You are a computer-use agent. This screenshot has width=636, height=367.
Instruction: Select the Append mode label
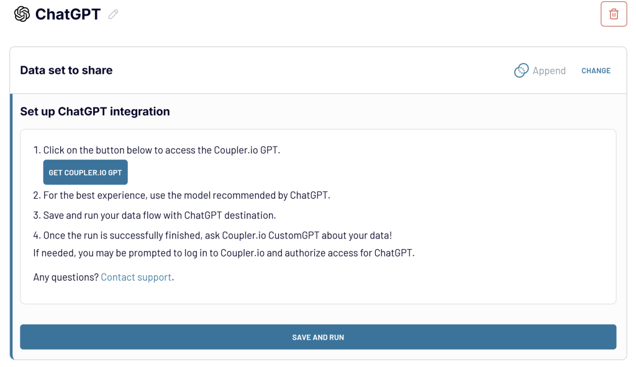[549, 71]
